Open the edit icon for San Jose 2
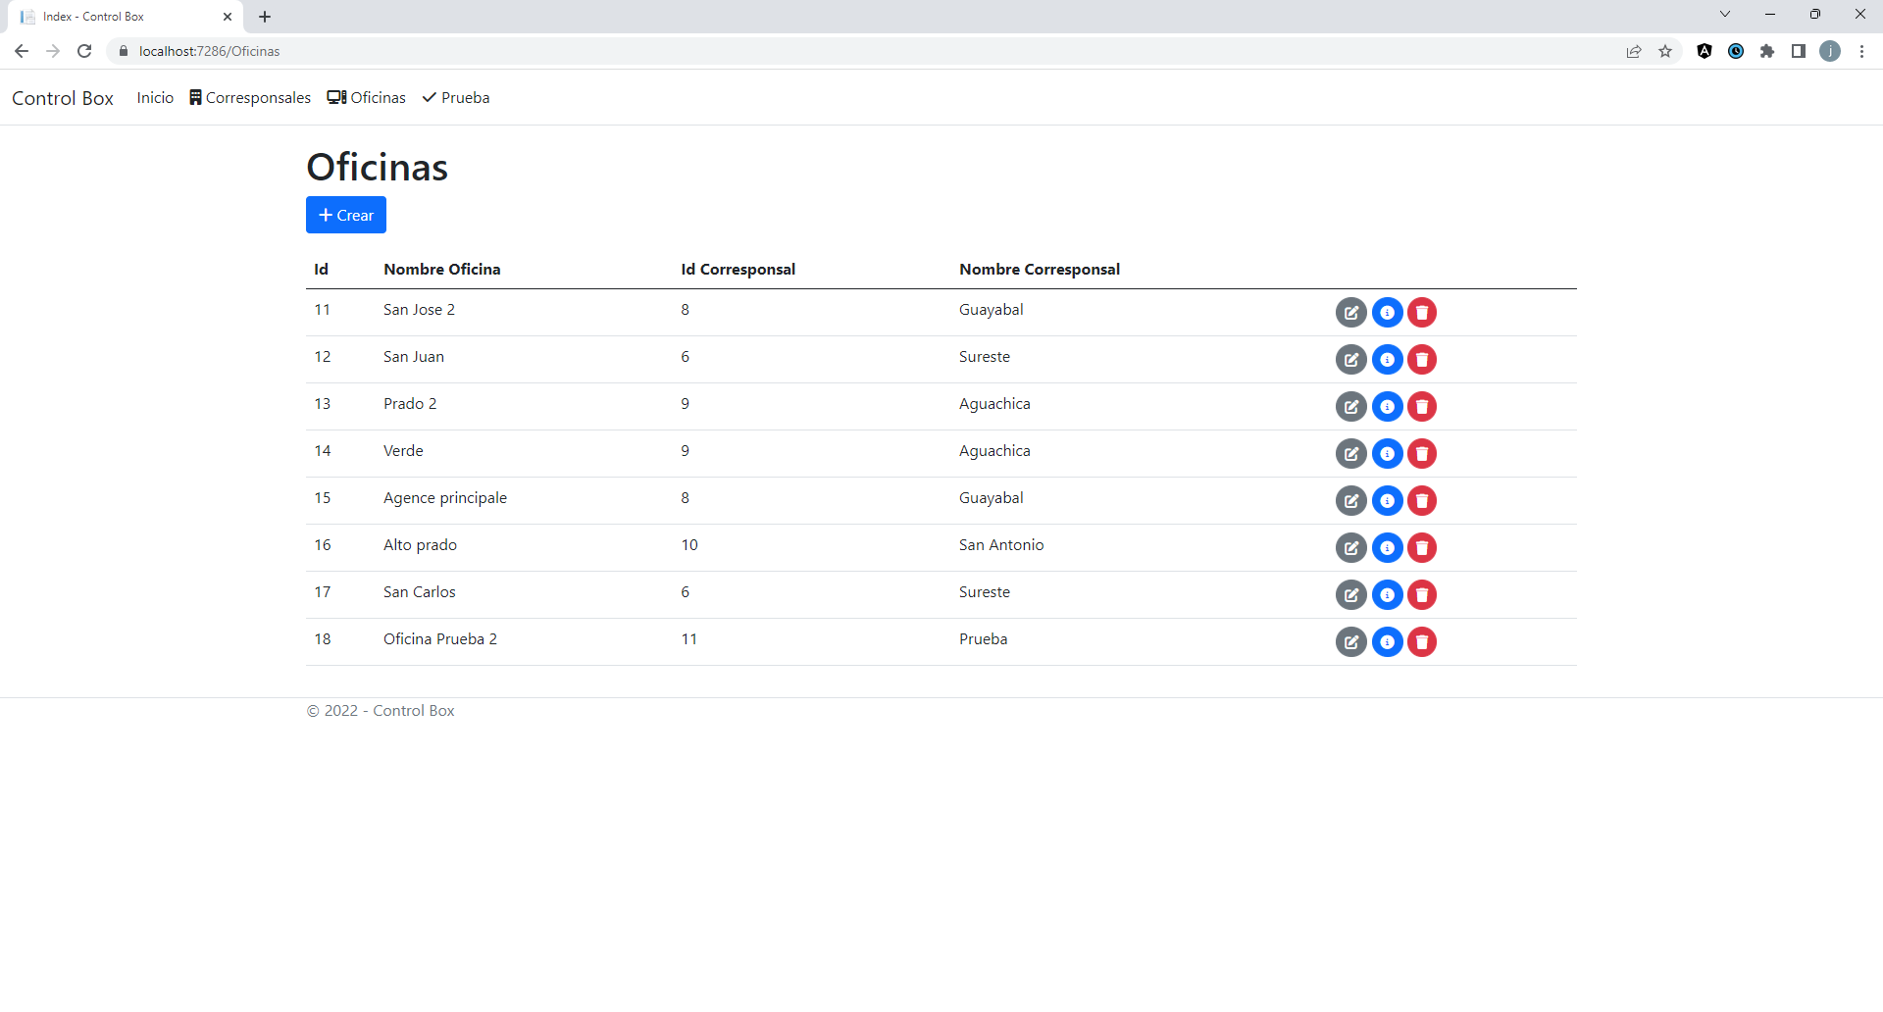 click(1350, 312)
